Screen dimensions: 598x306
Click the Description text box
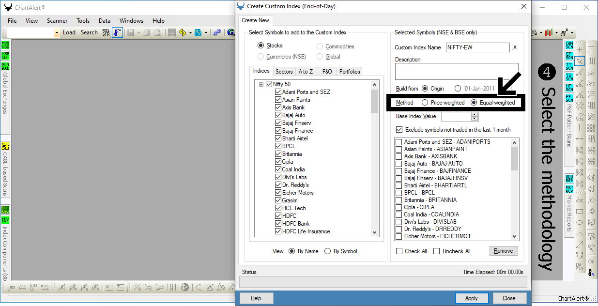point(457,72)
